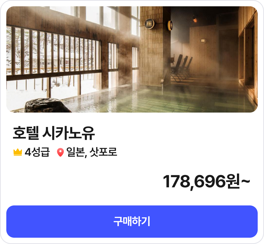This screenshot has height=244, width=264.
Task: Click the steaming green bath water
Action: coord(160,99)
